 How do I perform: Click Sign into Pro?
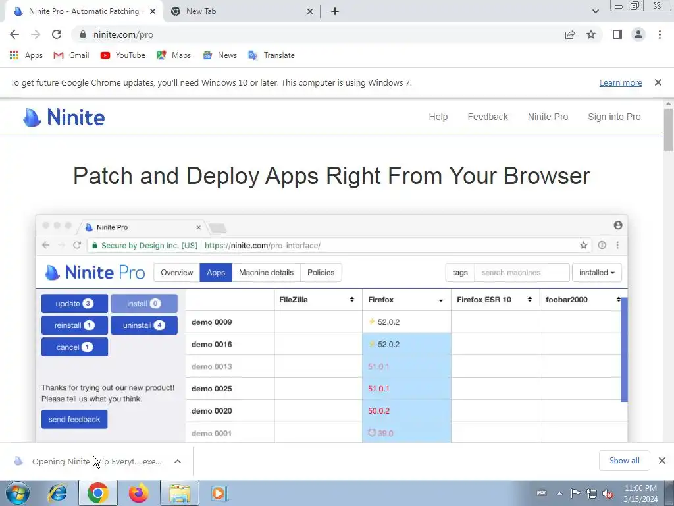coord(614,117)
